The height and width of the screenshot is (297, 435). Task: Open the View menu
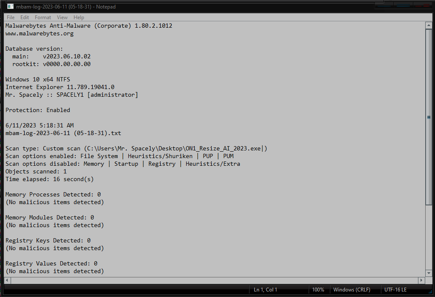[x=62, y=17]
